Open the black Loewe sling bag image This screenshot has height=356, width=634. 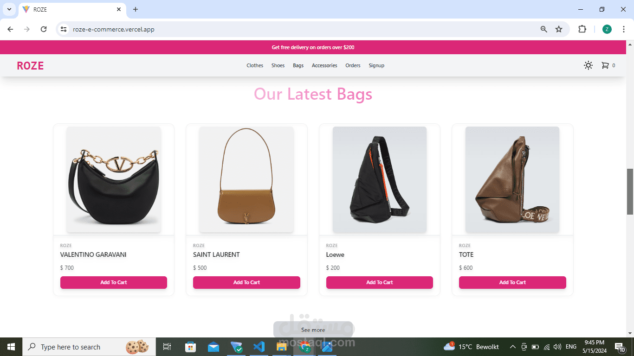(x=380, y=179)
